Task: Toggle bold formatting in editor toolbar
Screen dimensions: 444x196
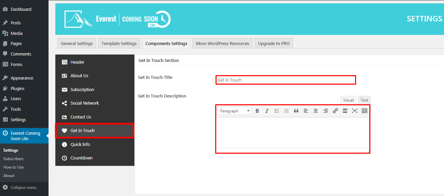Action: [x=257, y=111]
